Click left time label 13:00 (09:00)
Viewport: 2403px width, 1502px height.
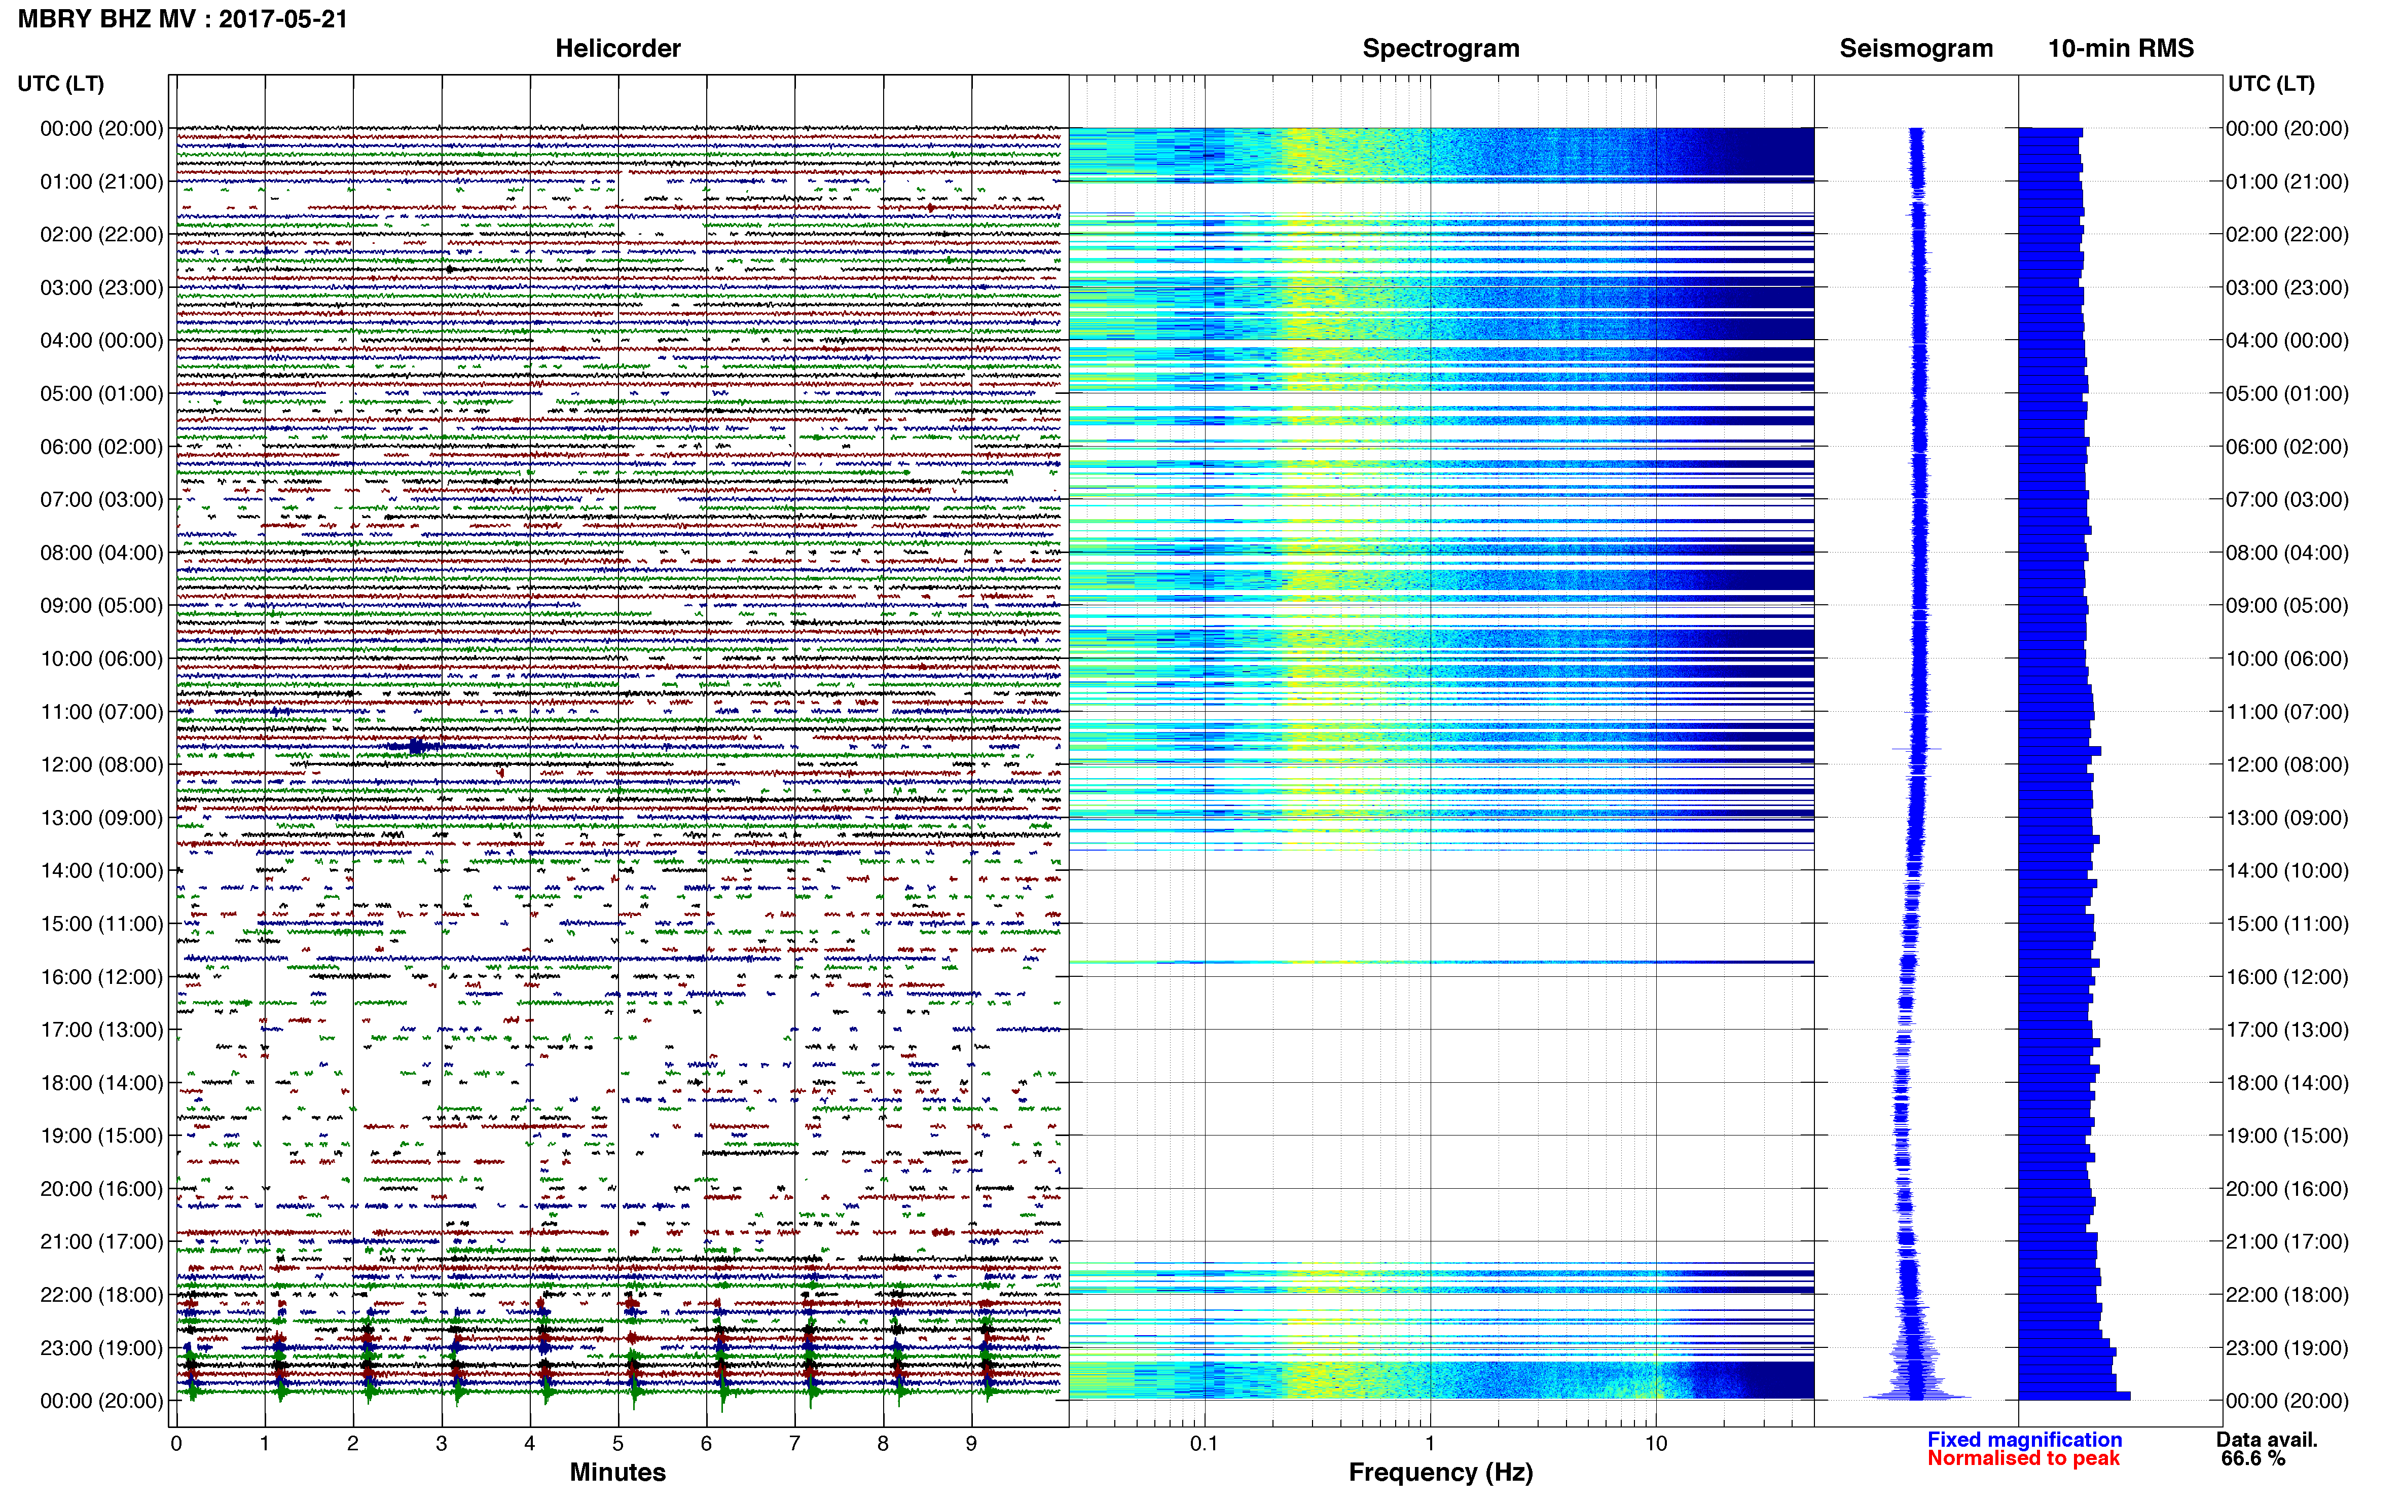(x=101, y=818)
